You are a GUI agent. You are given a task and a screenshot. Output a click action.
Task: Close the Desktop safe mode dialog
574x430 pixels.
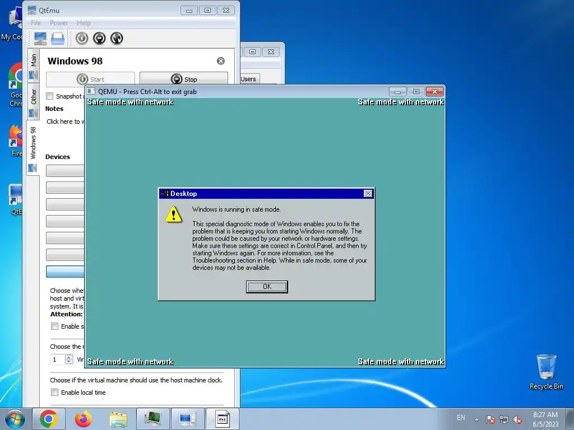[368, 193]
